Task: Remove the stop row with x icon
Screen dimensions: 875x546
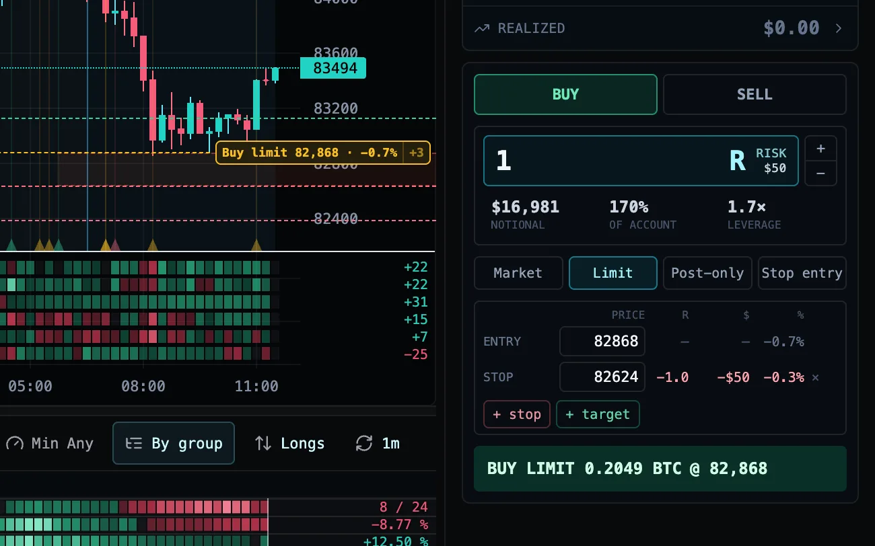Action: 816,378
